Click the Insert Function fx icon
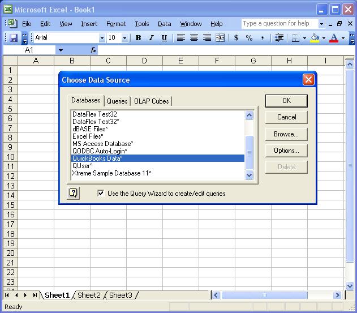This screenshot has width=357, height=313. [x=93, y=50]
